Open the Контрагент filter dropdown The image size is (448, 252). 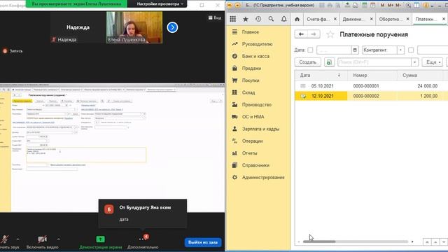click(400, 50)
